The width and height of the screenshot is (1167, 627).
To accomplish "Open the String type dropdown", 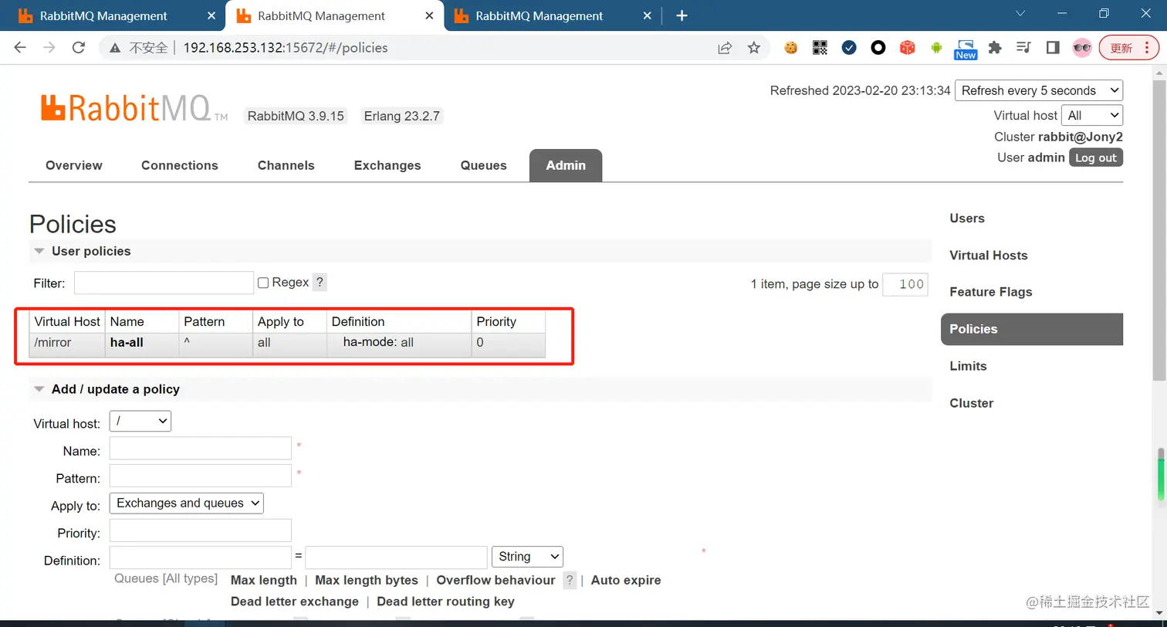I will pos(527,557).
